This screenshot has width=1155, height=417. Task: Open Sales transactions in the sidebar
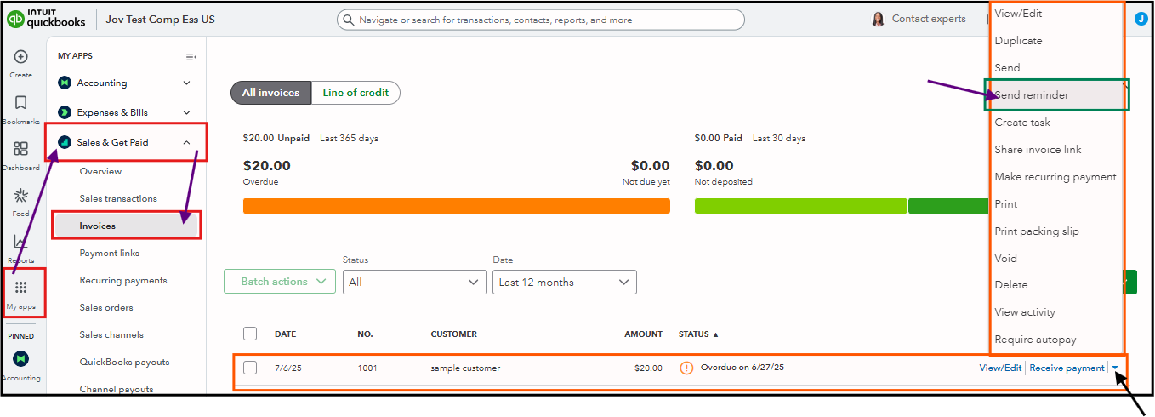118,198
